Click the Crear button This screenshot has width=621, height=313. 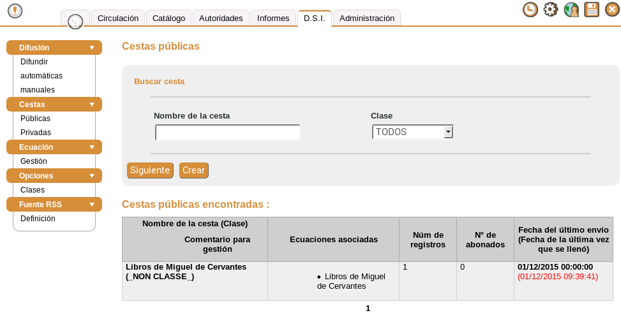pos(193,170)
